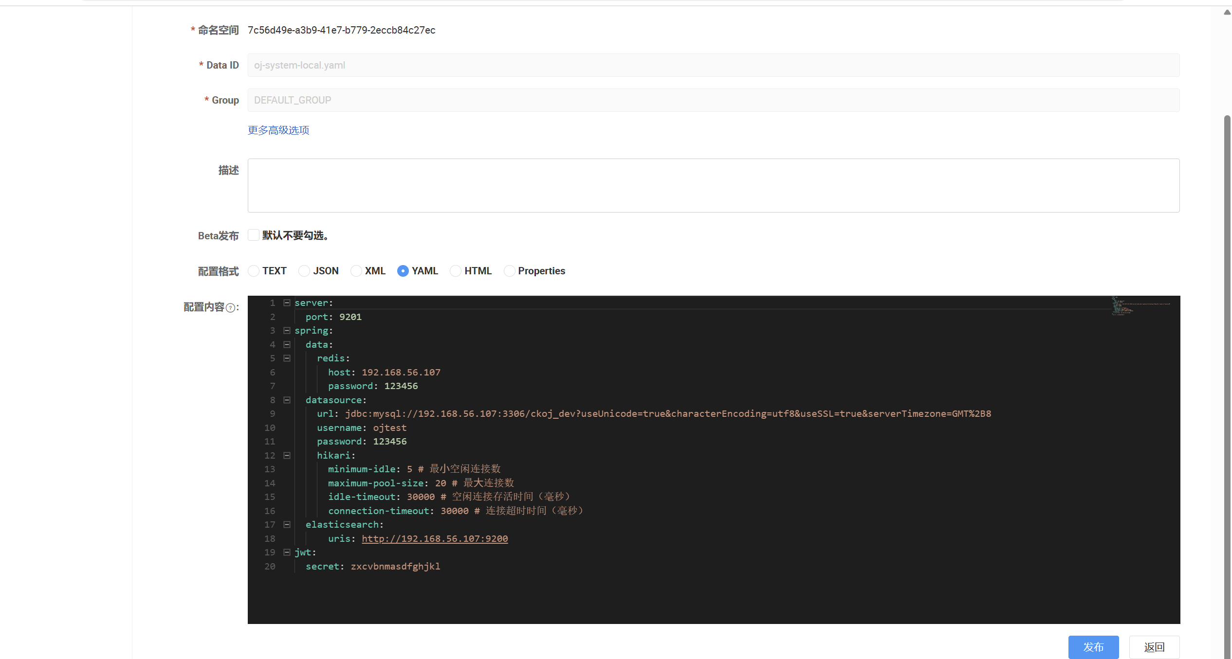Screen dimensions: 1232x659
Task: Click the port value 9201
Action: tap(350, 317)
